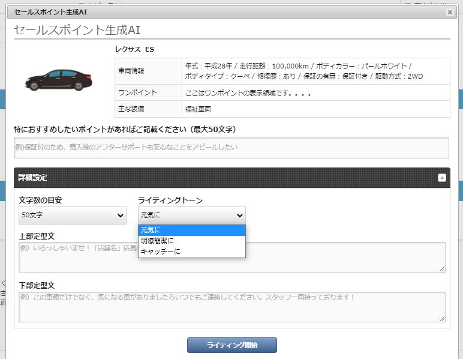
Task: Focus the recommended point text field
Action: [231, 148]
